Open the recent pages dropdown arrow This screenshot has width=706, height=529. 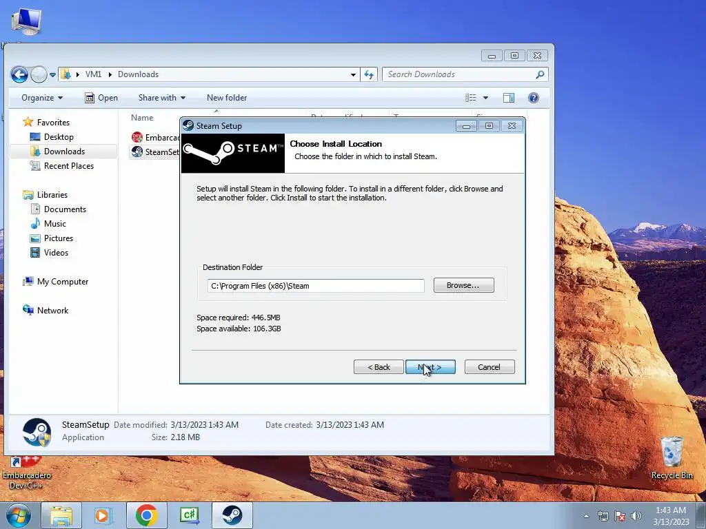[52, 74]
